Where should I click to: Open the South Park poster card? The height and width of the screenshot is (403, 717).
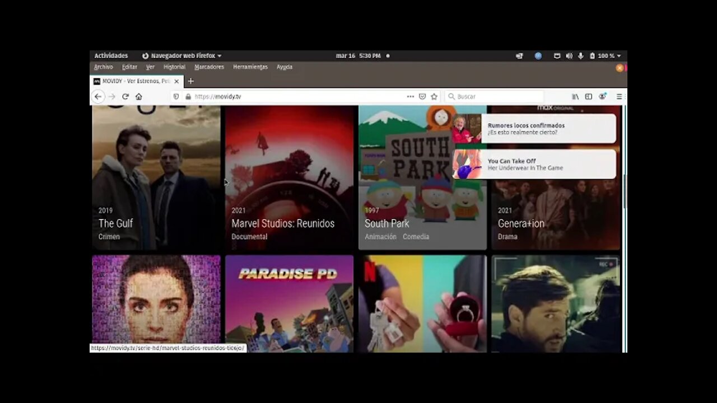click(x=422, y=177)
